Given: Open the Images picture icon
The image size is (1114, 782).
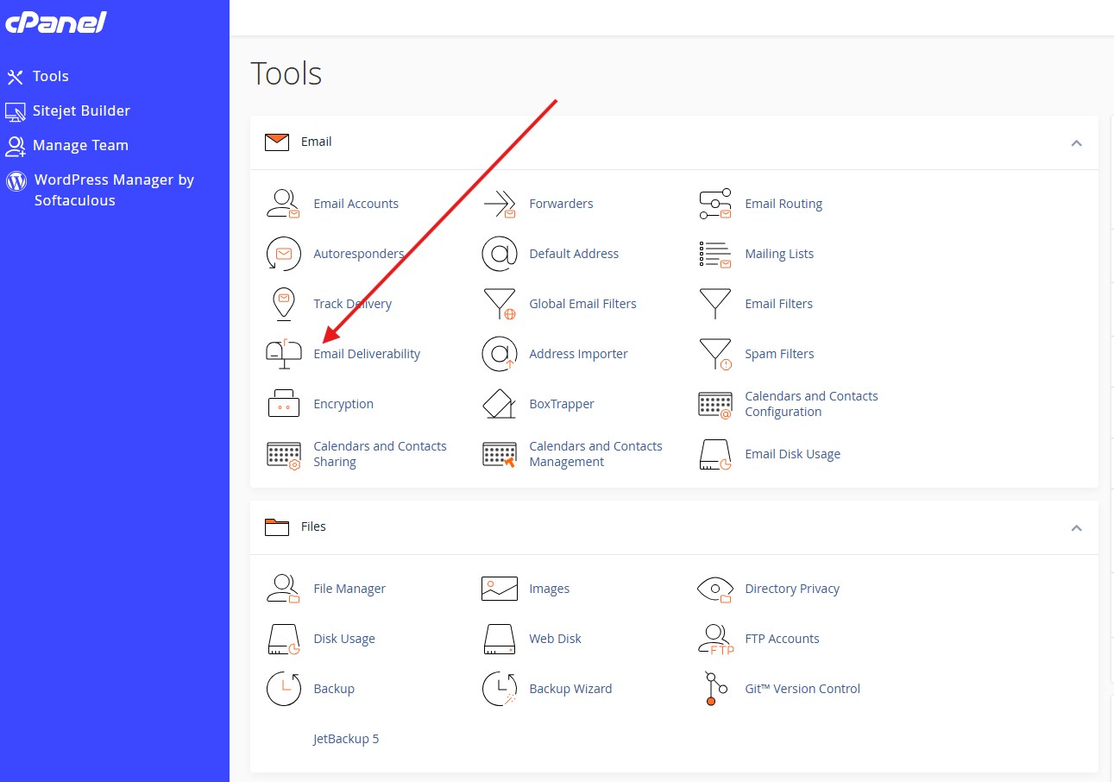Looking at the screenshot, I should coord(499,589).
